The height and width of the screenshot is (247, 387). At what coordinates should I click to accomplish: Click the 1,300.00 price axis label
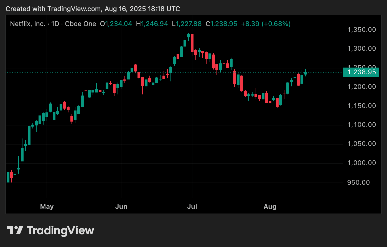[362, 49]
